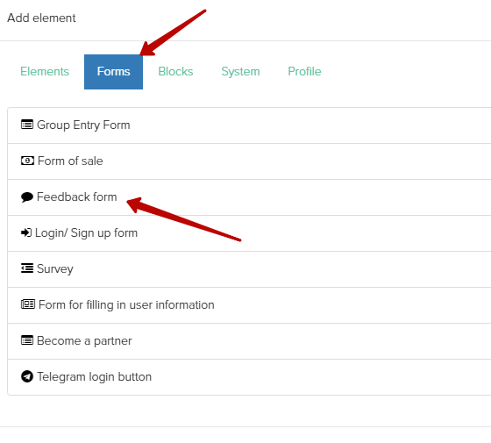Add the Telegram login button element

point(249,377)
